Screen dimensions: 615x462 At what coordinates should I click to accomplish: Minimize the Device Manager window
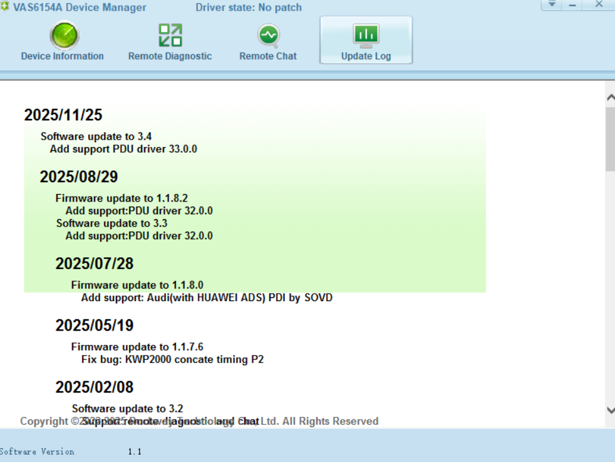[x=572, y=4]
